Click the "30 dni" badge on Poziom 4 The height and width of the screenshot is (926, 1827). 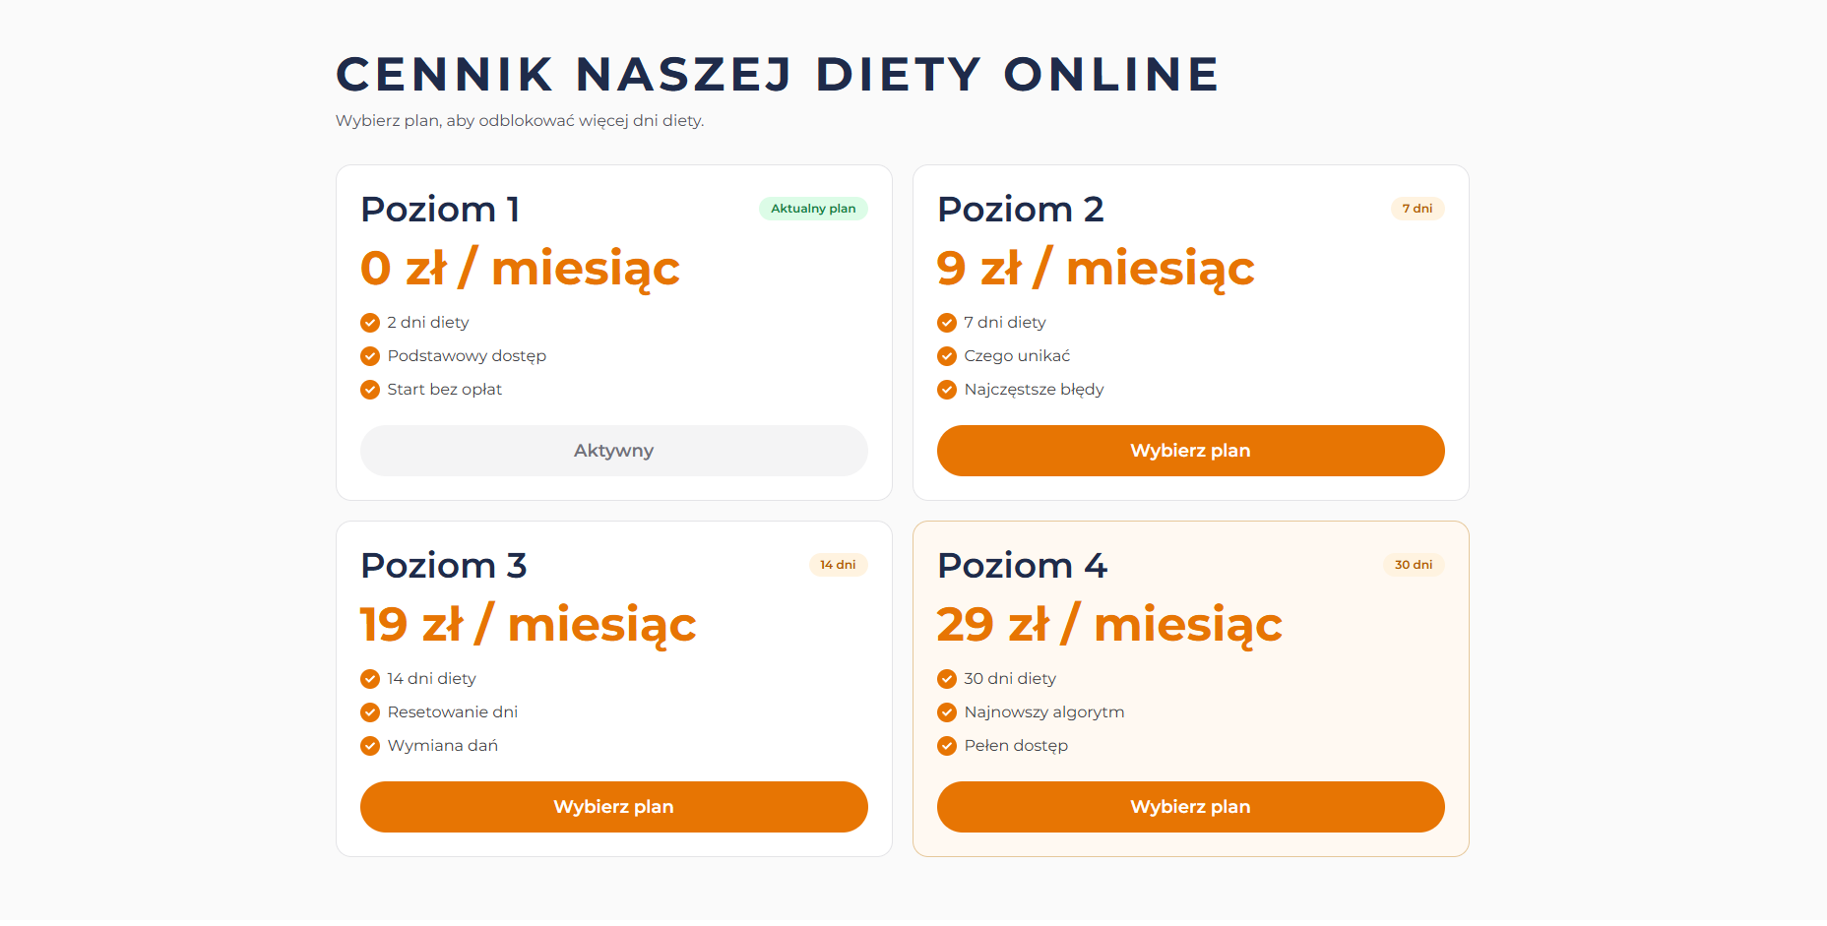click(1414, 565)
